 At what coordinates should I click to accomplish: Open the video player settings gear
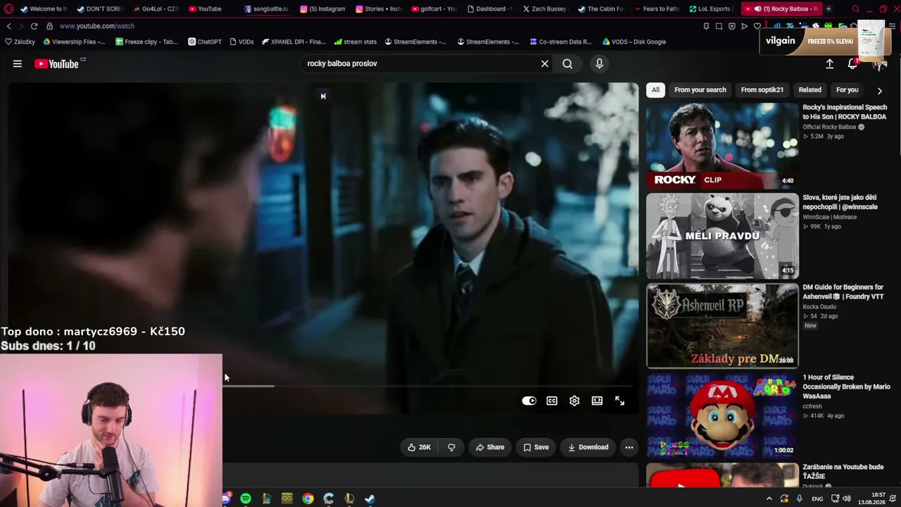click(x=574, y=401)
